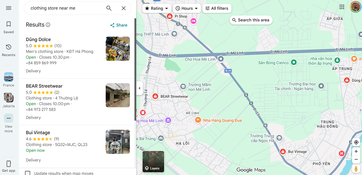Click the nhà văn hoá thôn ấp trung marker
362x175 pixels.
(x=337, y=60)
